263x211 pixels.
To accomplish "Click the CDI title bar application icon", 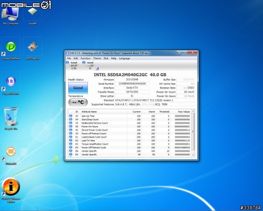I will point(67,53).
